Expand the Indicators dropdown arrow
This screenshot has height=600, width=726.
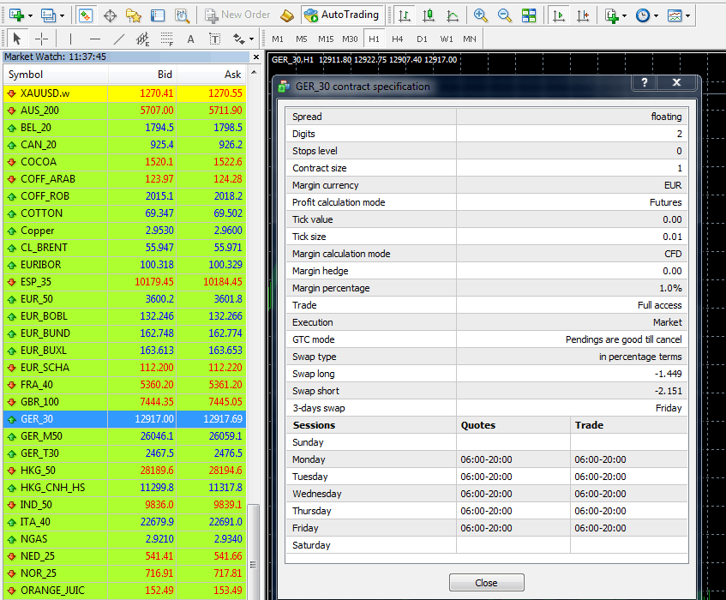click(x=625, y=15)
